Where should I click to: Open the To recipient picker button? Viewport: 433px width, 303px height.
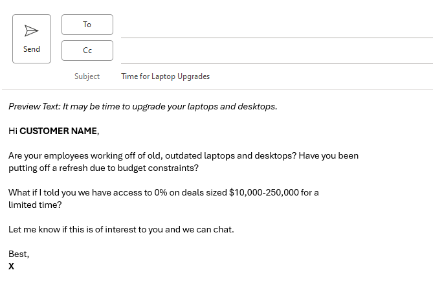point(87,25)
